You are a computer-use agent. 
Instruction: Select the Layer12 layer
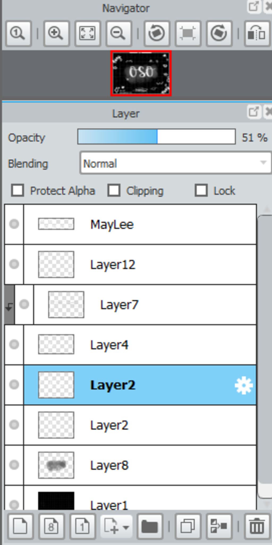pyautogui.click(x=140, y=265)
